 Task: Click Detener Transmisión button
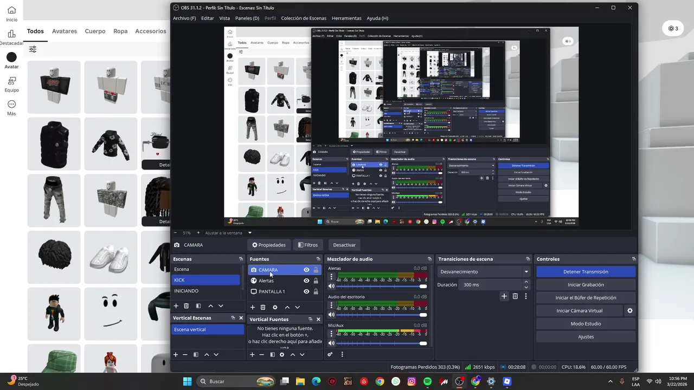[586, 271]
